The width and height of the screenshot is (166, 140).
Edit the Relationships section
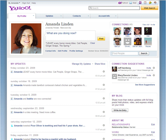[x=153, y=124]
